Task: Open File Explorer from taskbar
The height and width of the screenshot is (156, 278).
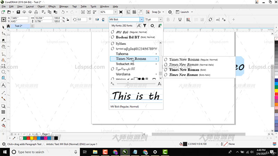Action: tap(95, 152)
